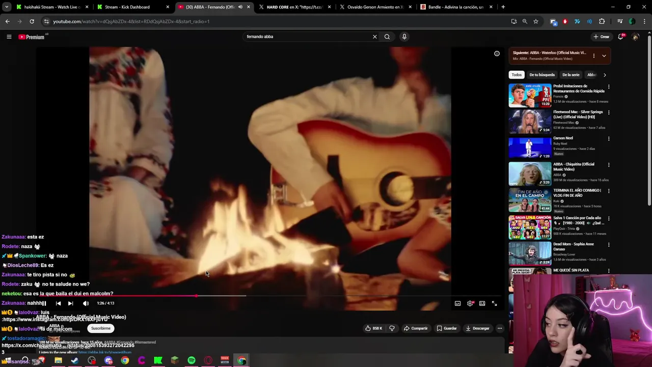Viewport: 652px width, 367px height.
Task: Download video with Descargar button
Action: point(477,328)
